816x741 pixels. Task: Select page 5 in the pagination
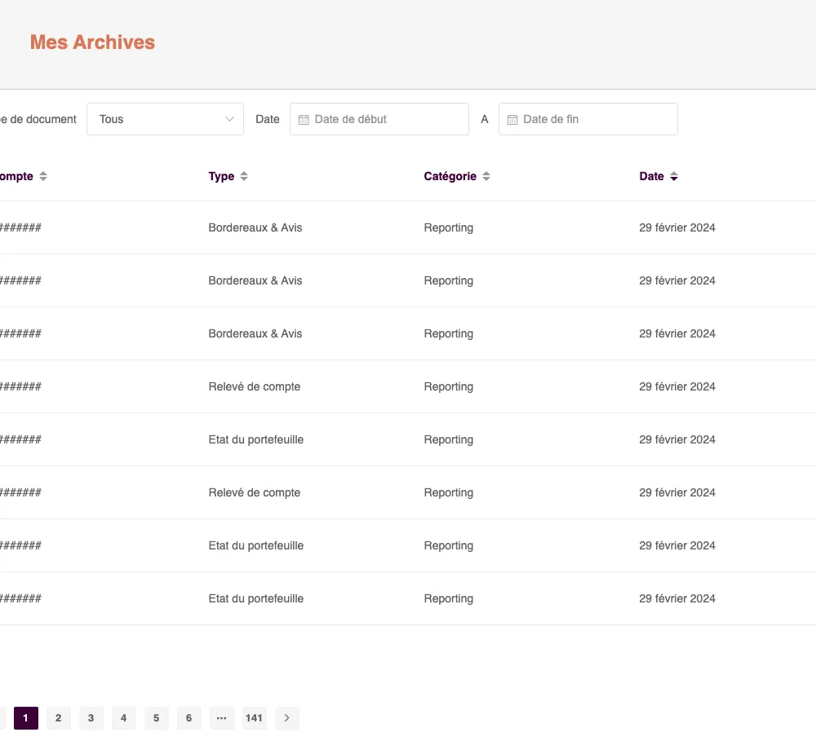click(156, 718)
